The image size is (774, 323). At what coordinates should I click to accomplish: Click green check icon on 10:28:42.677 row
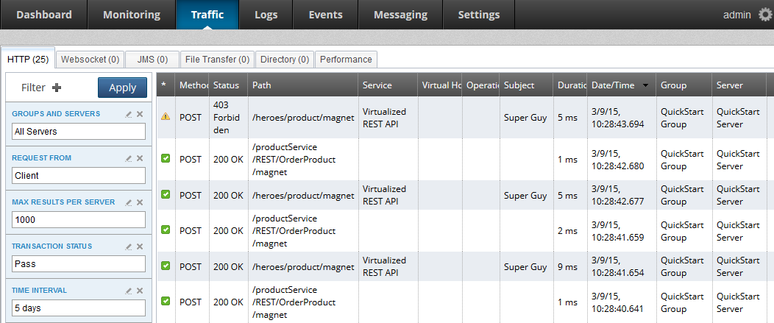pyautogui.click(x=166, y=194)
